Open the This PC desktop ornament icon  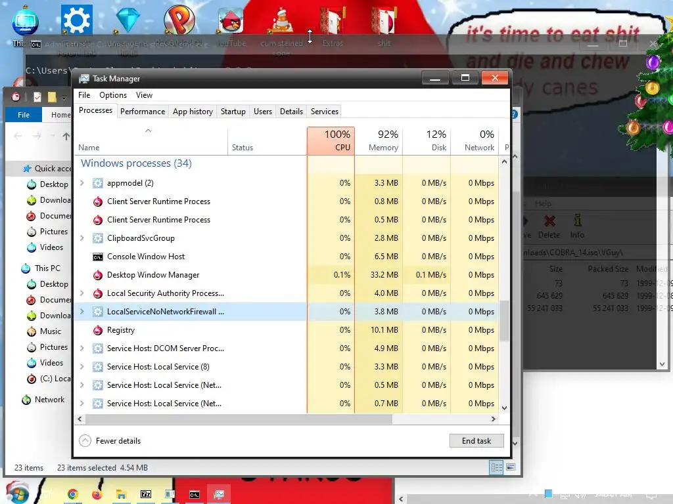(x=26, y=22)
